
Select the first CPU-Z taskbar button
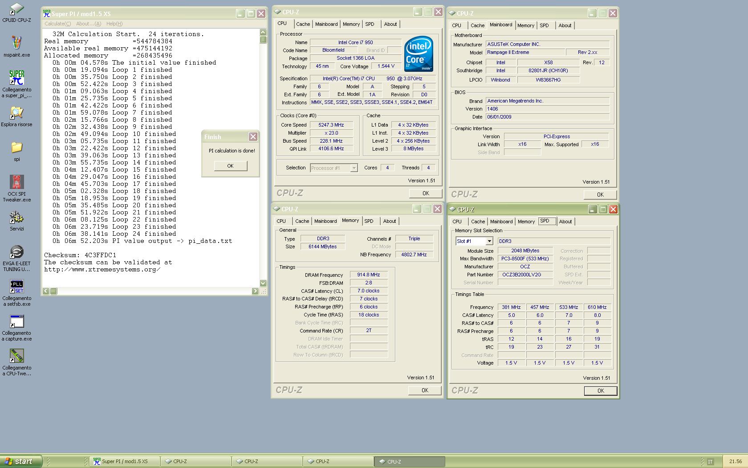195,461
